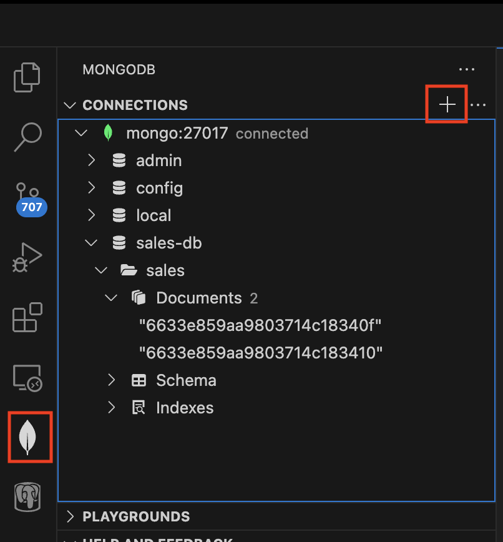Select the MongoDB leaf icon in the activity bar
The width and height of the screenshot is (503, 542).
tap(27, 437)
